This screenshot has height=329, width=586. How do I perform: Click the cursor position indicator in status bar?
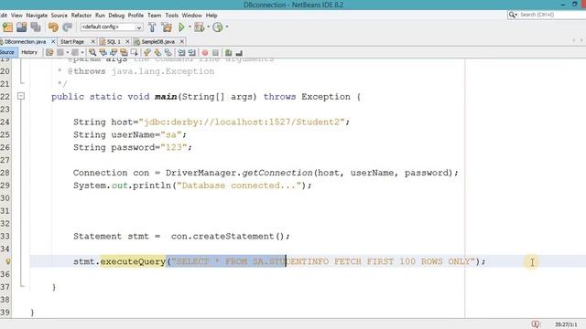pos(566,324)
